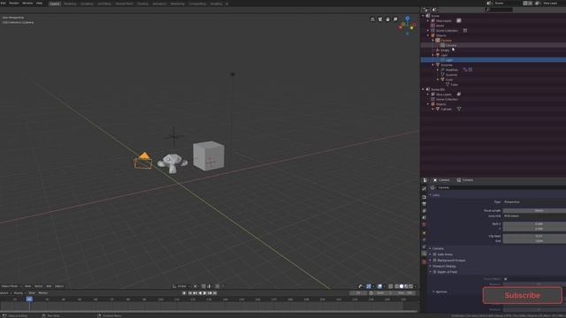Toggle viewport gizmos button
Screen dimensions: 566x318
[x=369, y=286]
